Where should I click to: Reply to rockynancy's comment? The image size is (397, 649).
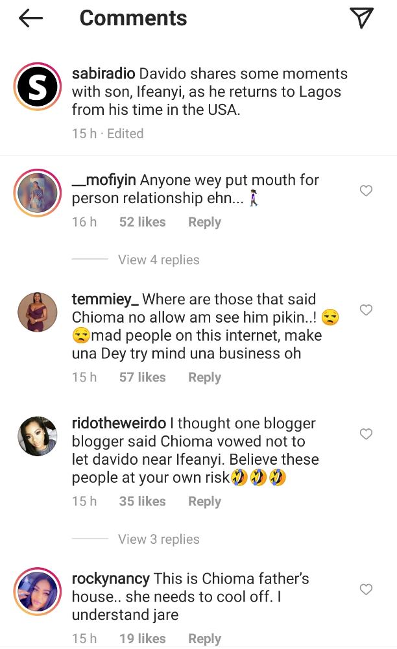[x=204, y=639]
